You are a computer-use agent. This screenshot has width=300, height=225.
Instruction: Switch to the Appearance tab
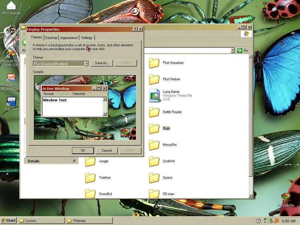[69, 38]
